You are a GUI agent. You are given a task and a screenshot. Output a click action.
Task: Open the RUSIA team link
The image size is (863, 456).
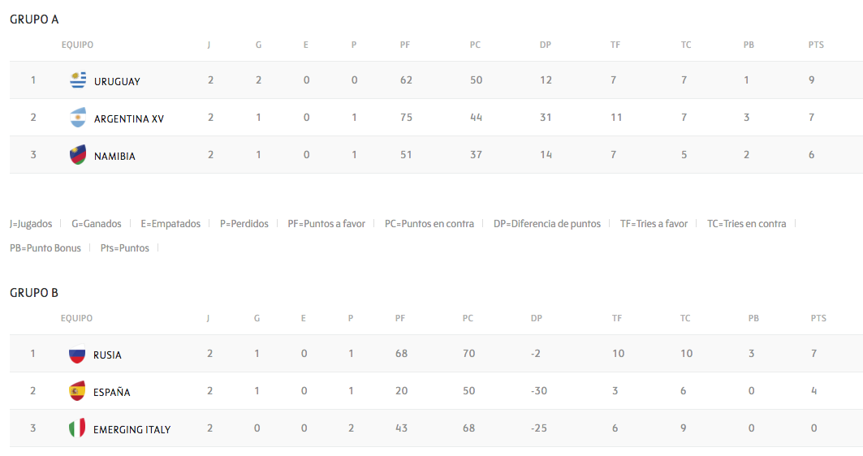click(107, 355)
